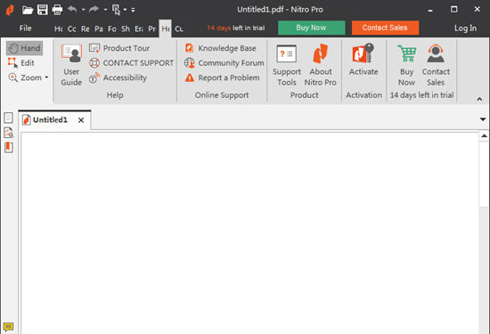Print using the printer icon

(x=57, y=10)
